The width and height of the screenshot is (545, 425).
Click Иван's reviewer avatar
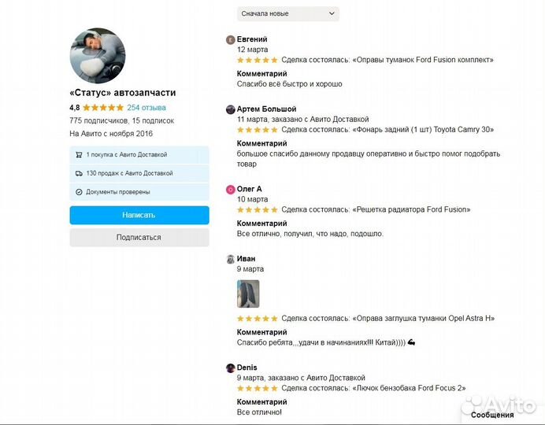[230, 259]
